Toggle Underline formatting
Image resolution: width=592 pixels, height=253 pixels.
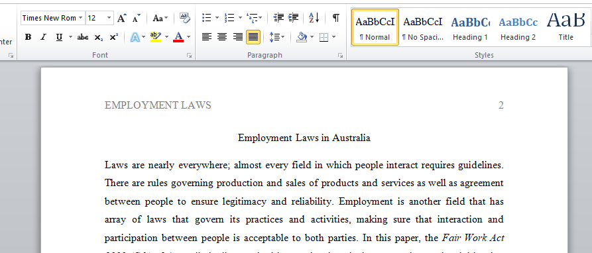[x=59, y=37]
